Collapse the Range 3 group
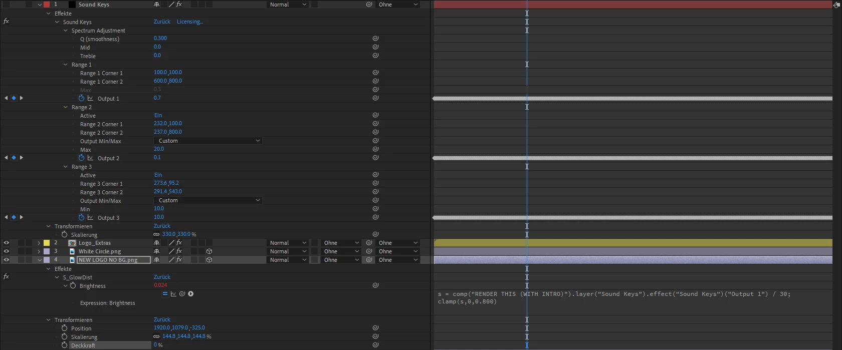Screen dimensions: 842x350 tap(65, 167)
